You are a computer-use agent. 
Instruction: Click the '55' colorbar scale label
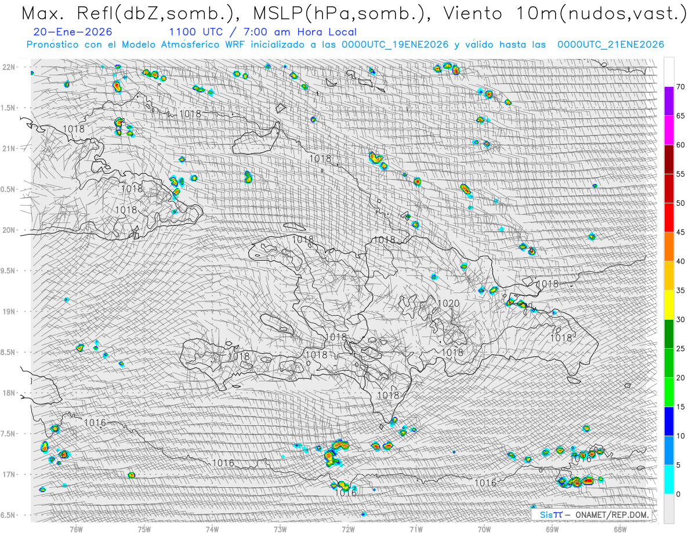pos(681,174)
